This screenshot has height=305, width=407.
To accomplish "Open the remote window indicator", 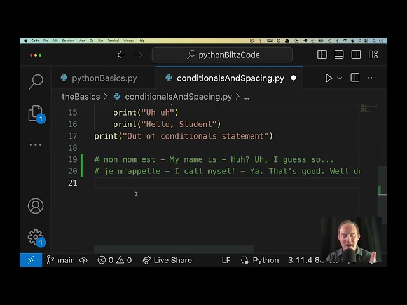I will [31, 260].
